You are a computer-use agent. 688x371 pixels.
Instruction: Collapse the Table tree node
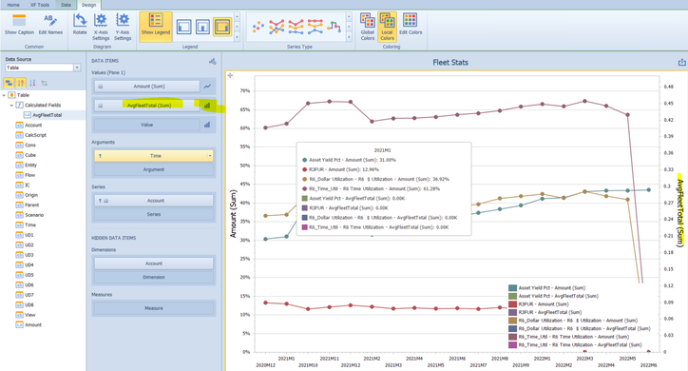(4, 95)
